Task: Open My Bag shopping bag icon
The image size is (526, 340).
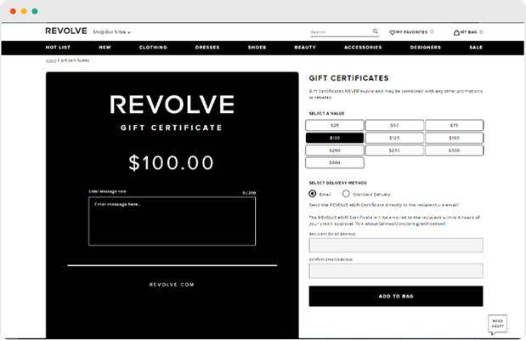Action: [x=456, y=32]
